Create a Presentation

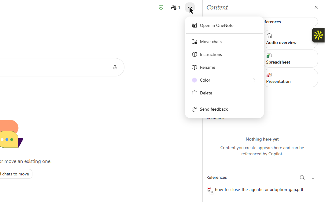pyautogui.click(x=290, y=78)
